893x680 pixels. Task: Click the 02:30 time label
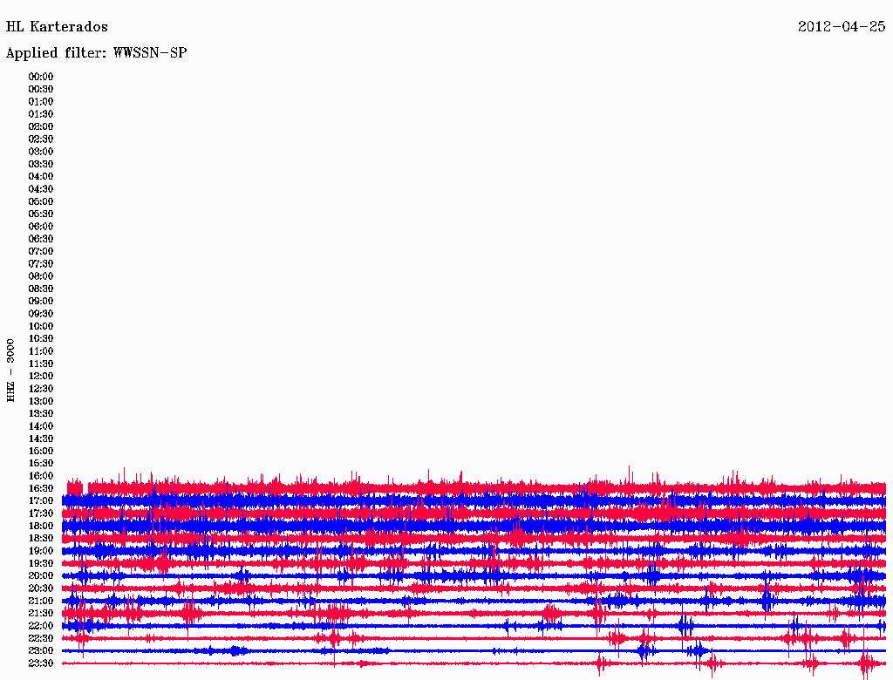coord(40,139)
